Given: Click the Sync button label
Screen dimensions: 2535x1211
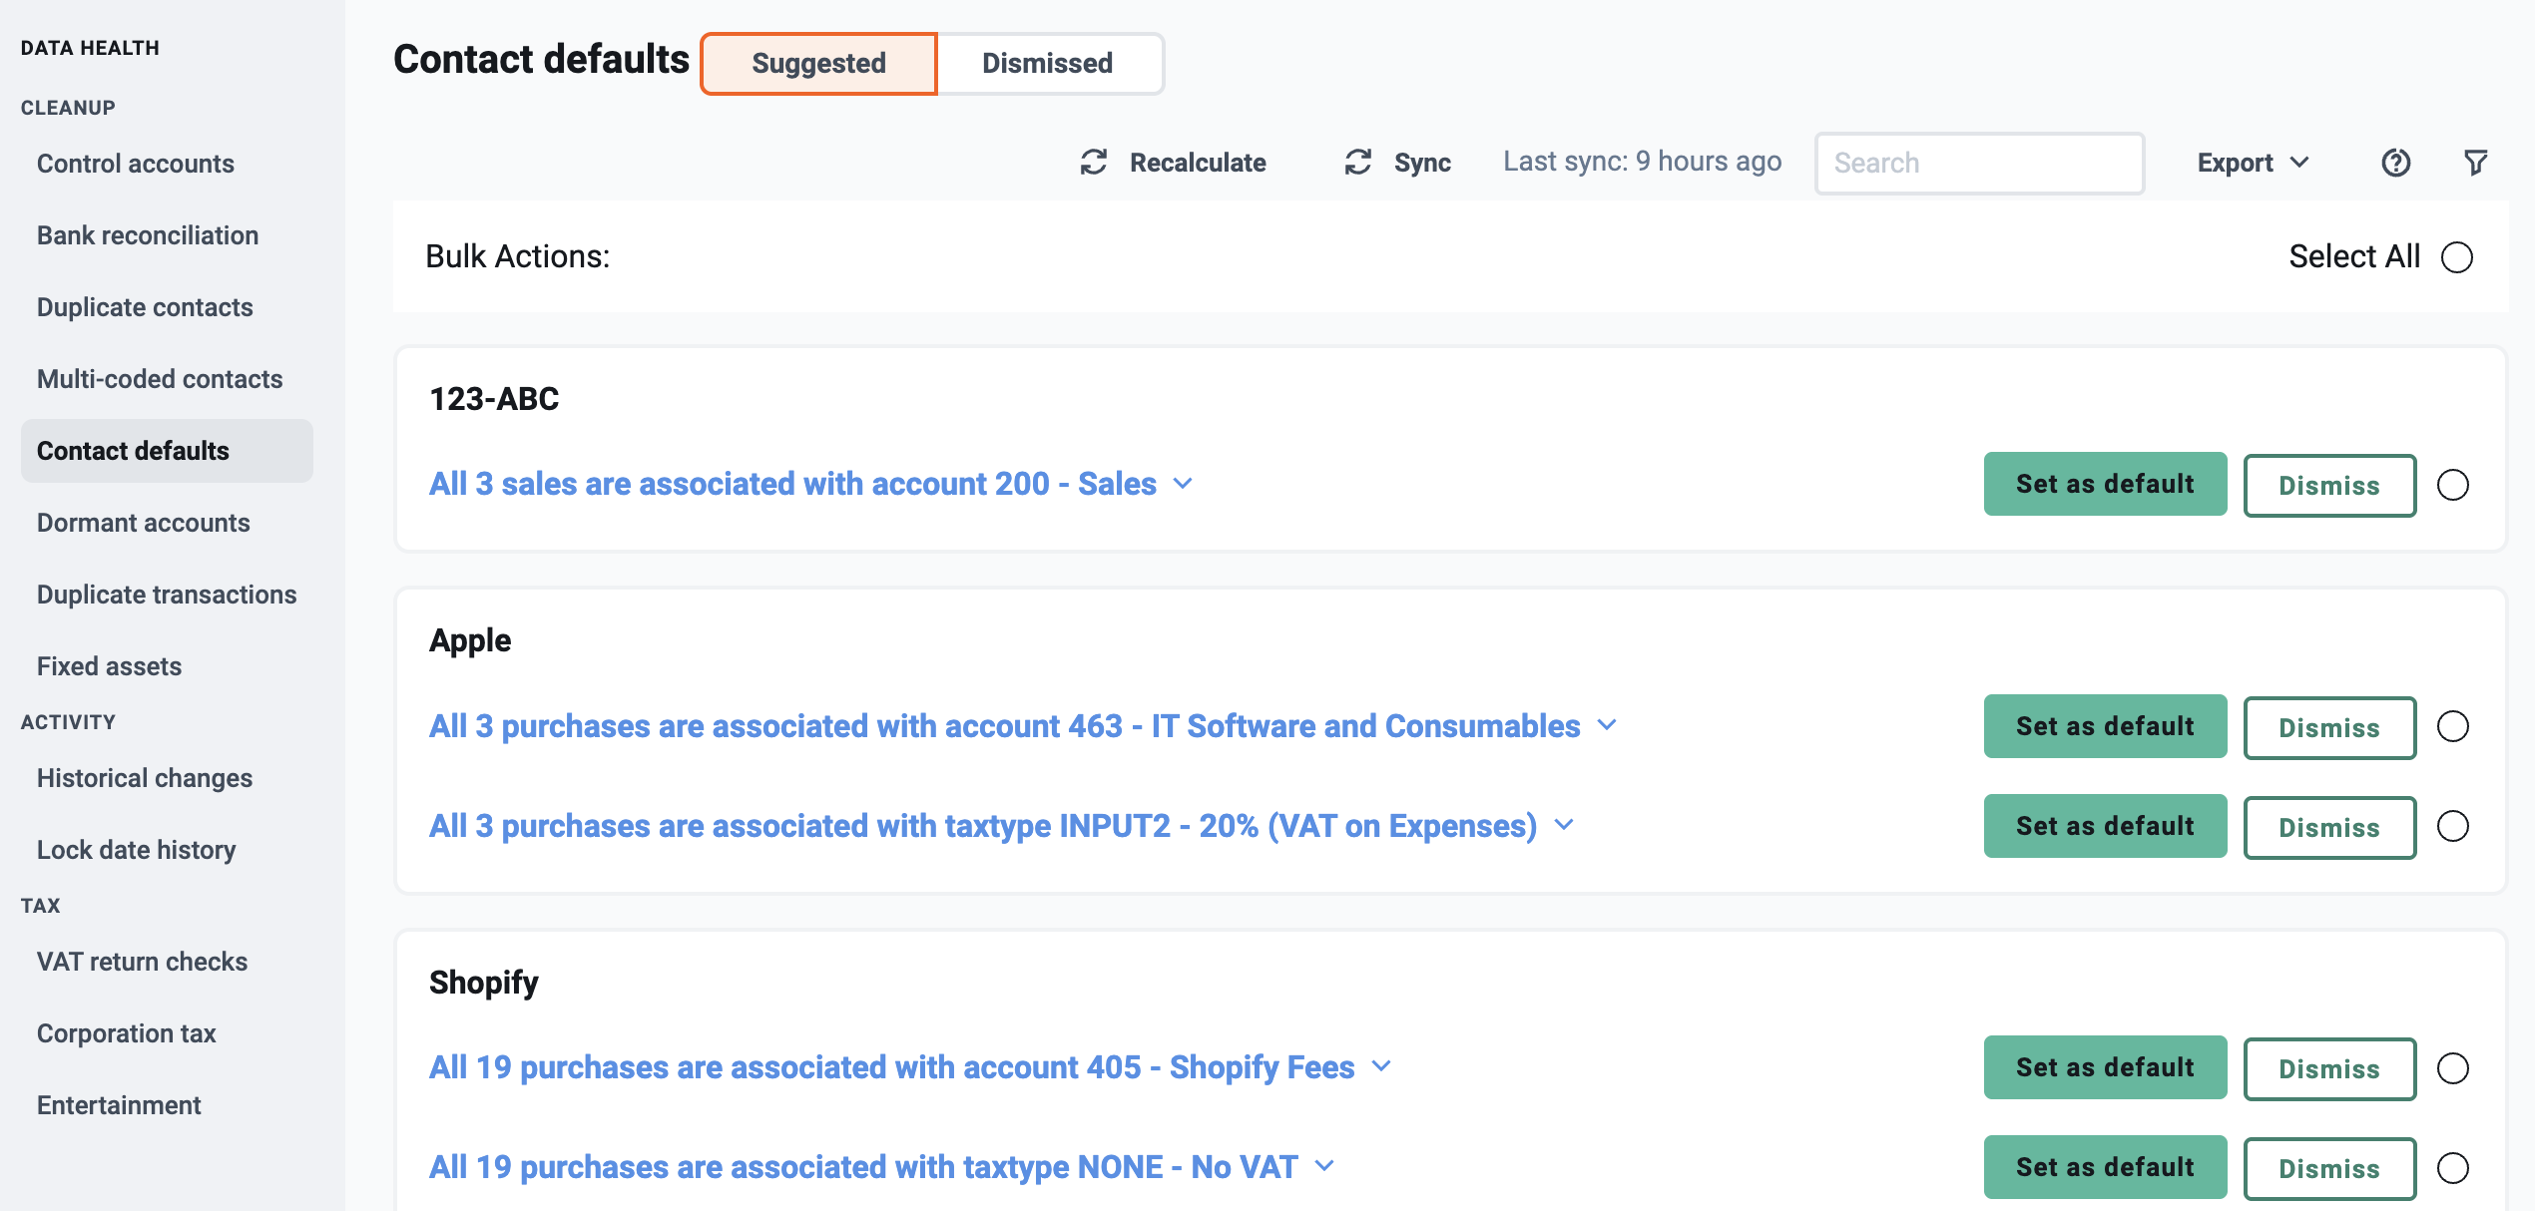Looking at the screenshot, I should click(1422, 163).
